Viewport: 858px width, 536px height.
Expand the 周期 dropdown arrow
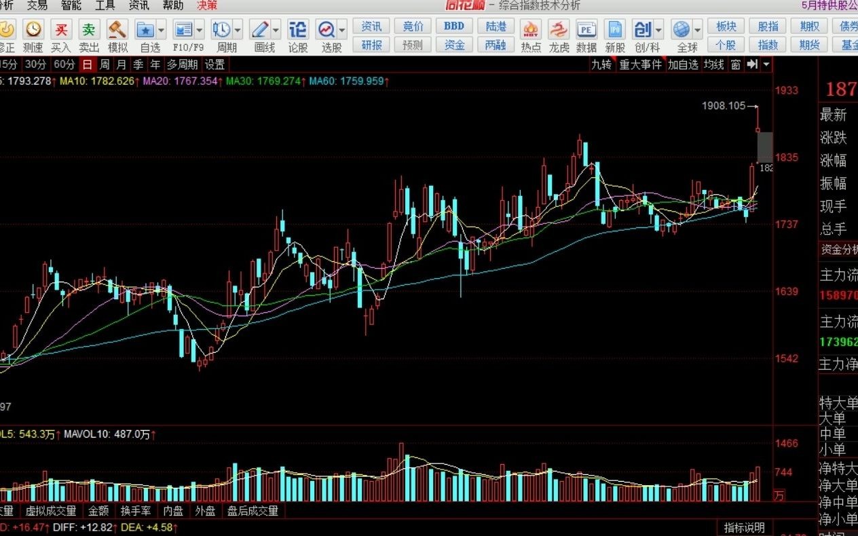[238, 31]
